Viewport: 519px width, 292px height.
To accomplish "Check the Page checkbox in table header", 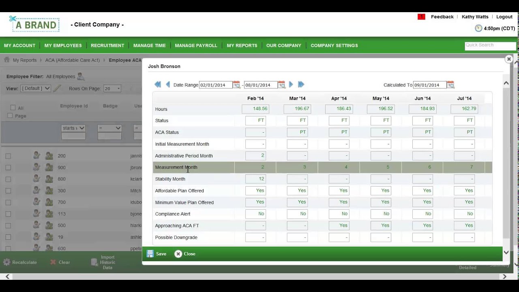I will click(10, 116).
